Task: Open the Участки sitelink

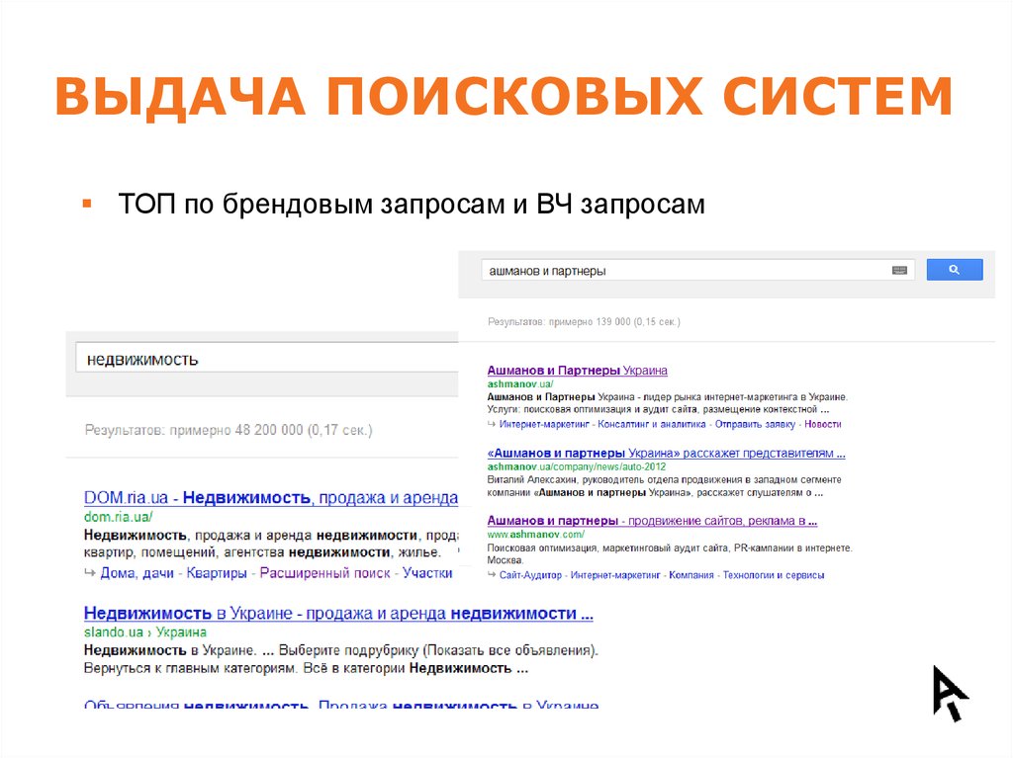Action: click(427, 573)
